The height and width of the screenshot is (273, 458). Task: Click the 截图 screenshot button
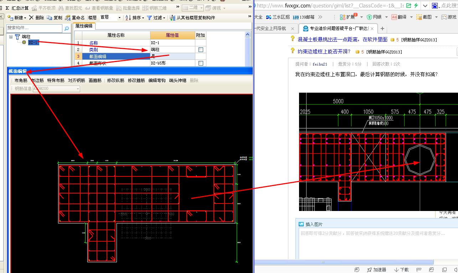pos(424,17)
